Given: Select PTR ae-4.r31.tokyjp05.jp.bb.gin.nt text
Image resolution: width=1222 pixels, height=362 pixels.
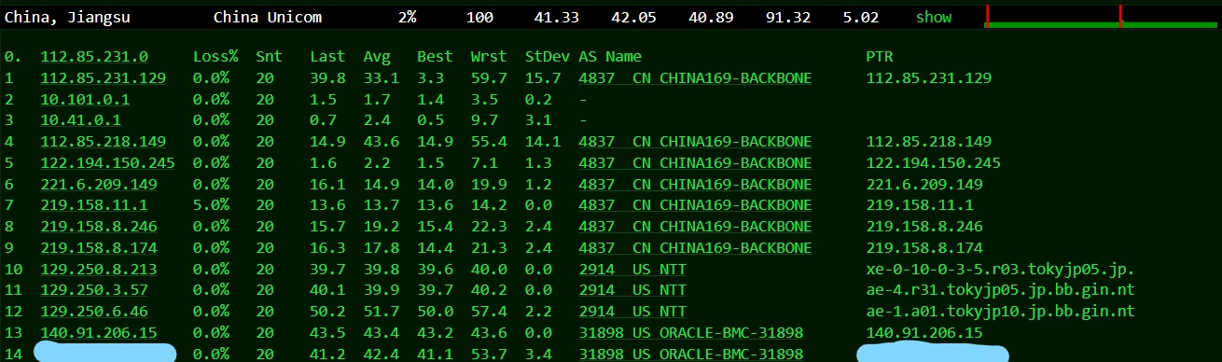Looking at the screenshot, I should click(1000, 289).
